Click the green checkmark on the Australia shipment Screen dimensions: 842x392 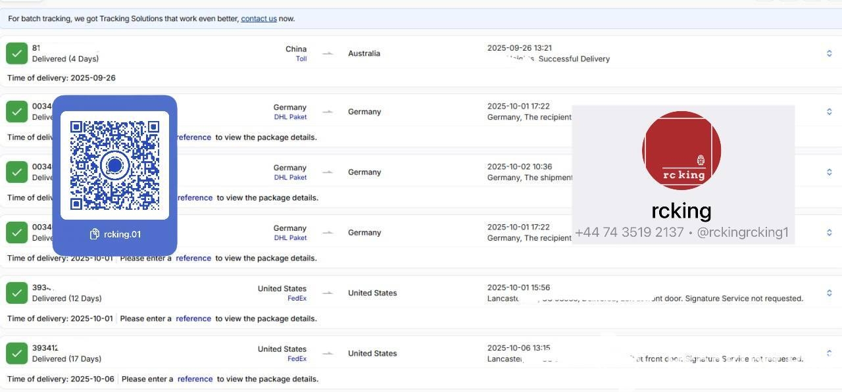pos(16,53)
